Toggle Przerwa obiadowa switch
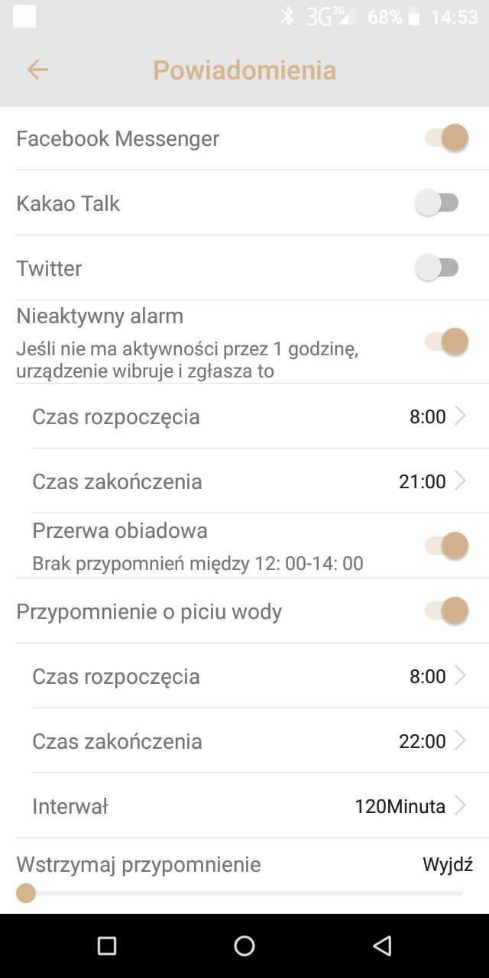This screenshot has height=978, width=489. point(446,546)
